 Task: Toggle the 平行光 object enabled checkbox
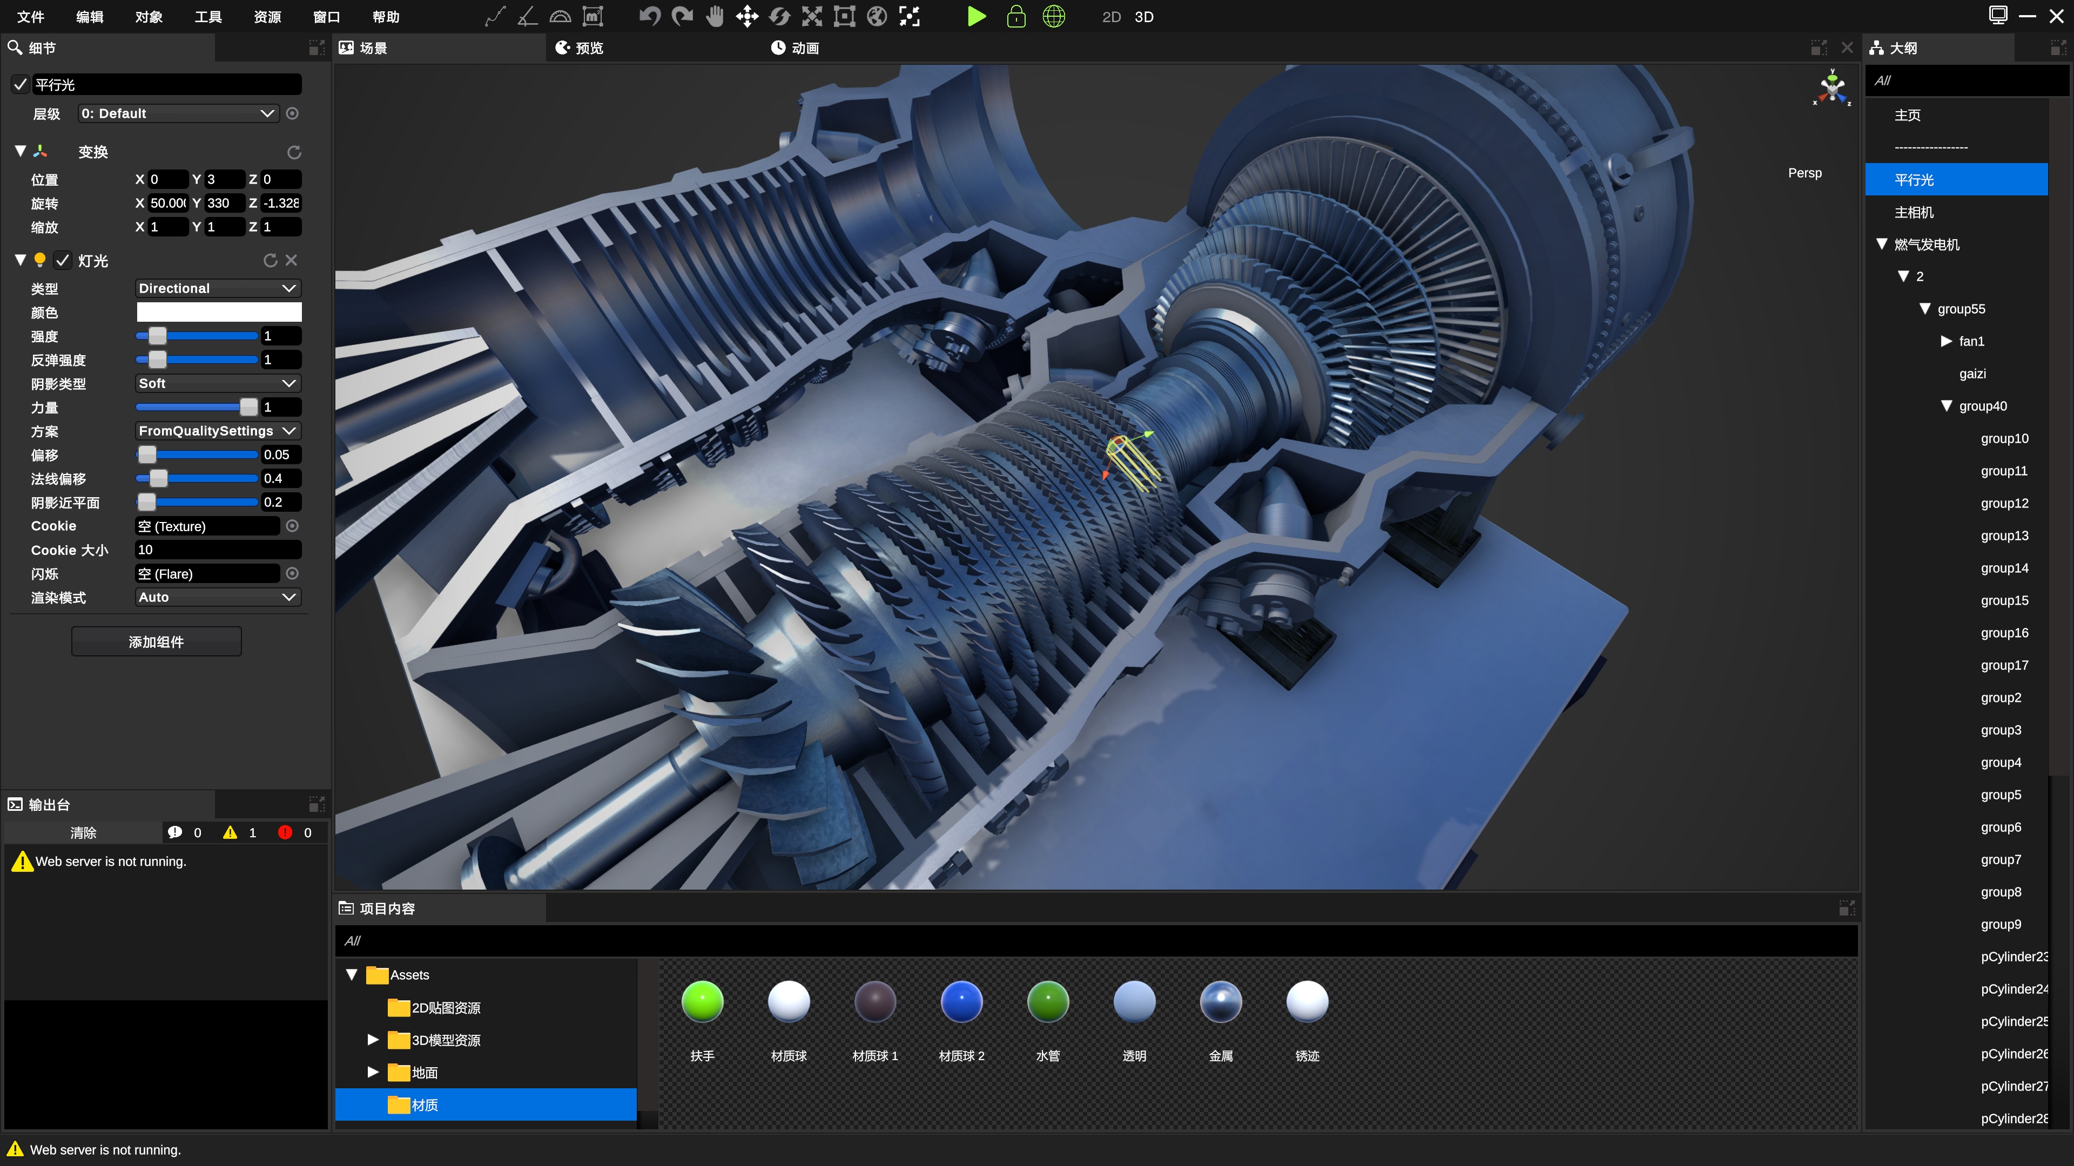(x=21, y=85)
